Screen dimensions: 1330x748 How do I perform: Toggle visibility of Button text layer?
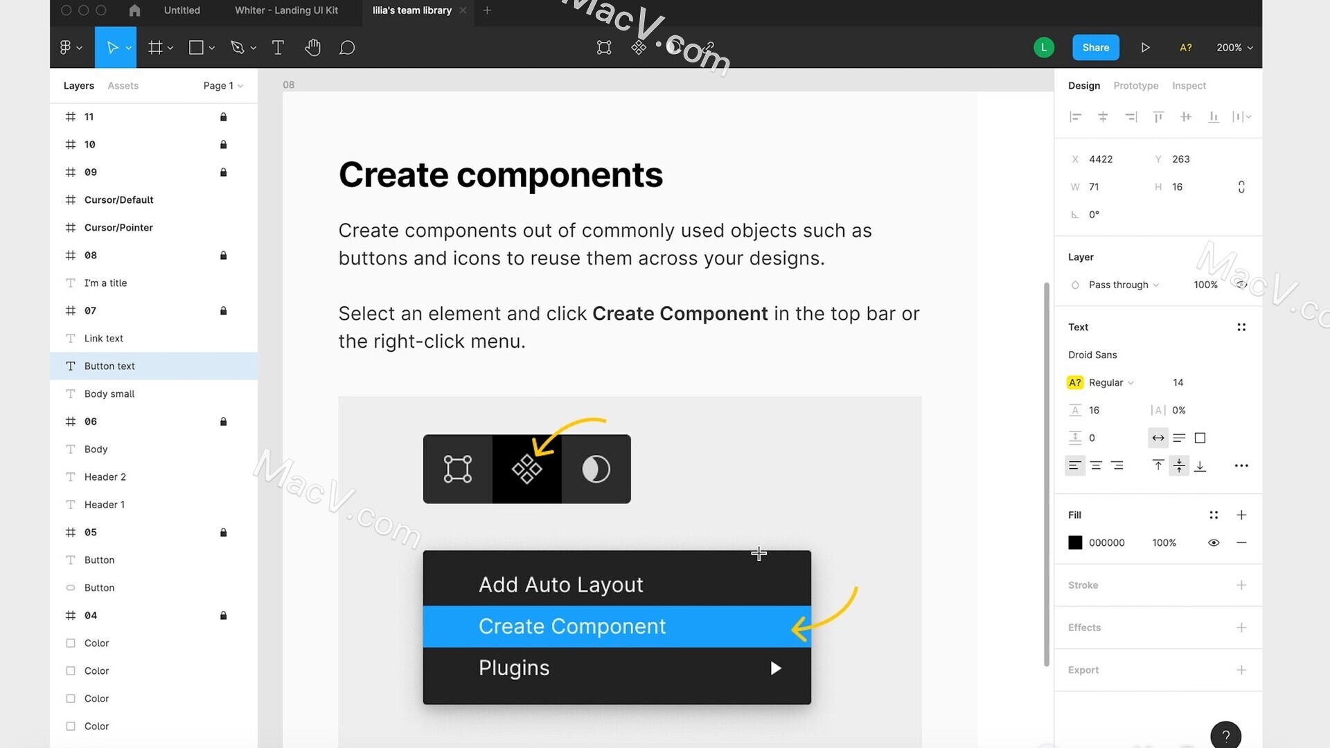click(223, 365)
